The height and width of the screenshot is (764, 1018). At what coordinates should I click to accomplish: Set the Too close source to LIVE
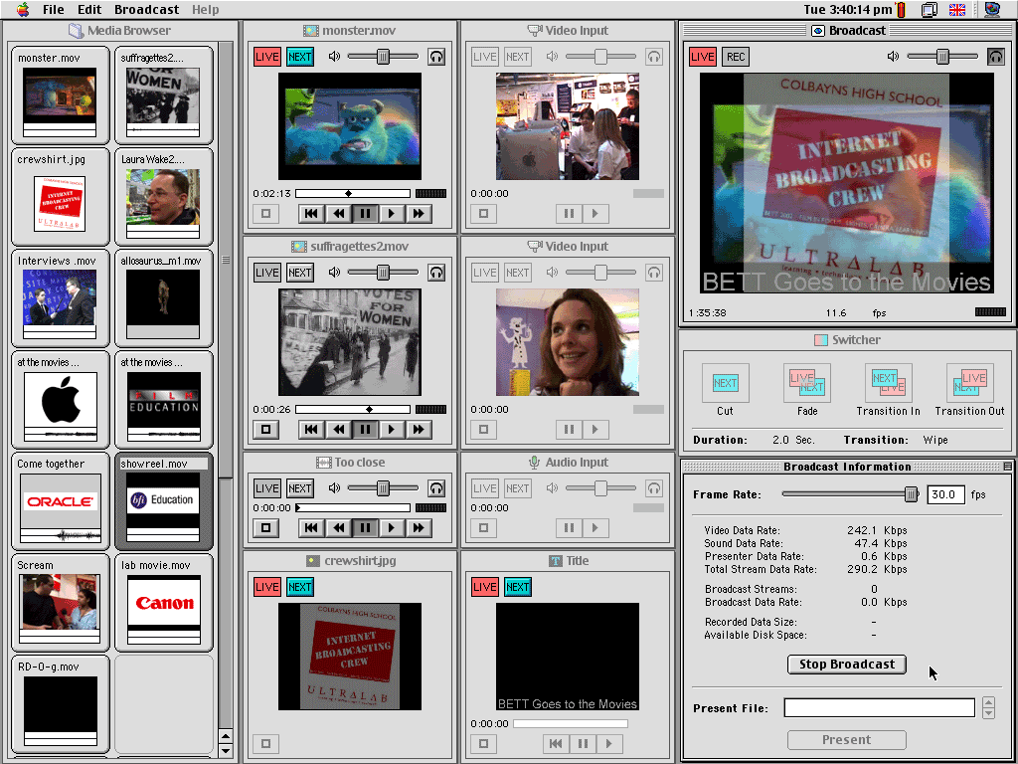click(266, 487)
